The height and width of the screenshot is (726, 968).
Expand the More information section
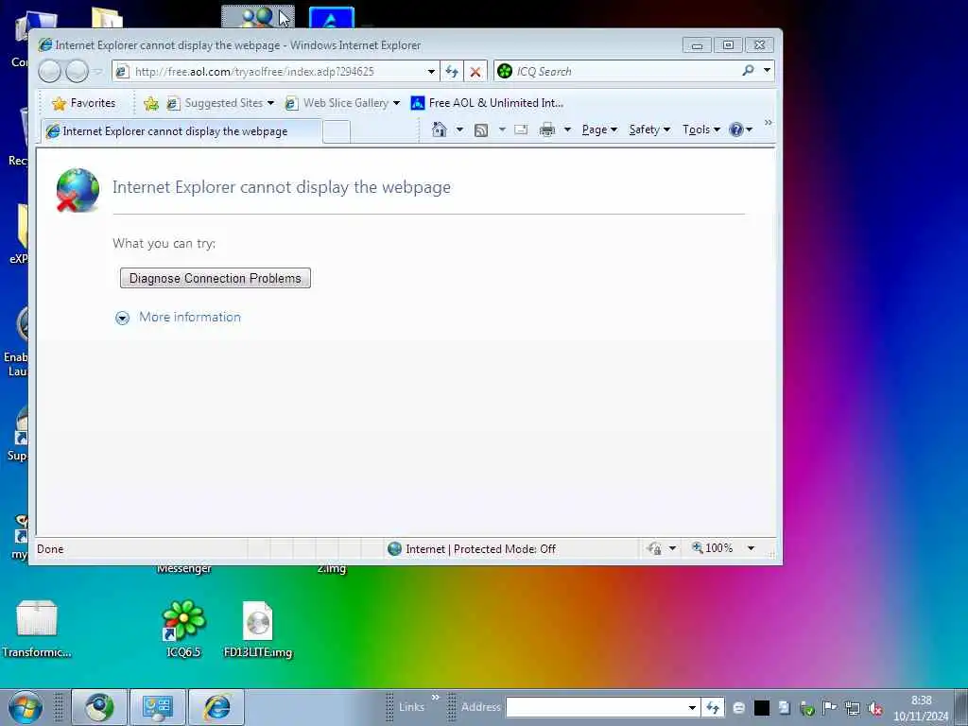point(122,318)
